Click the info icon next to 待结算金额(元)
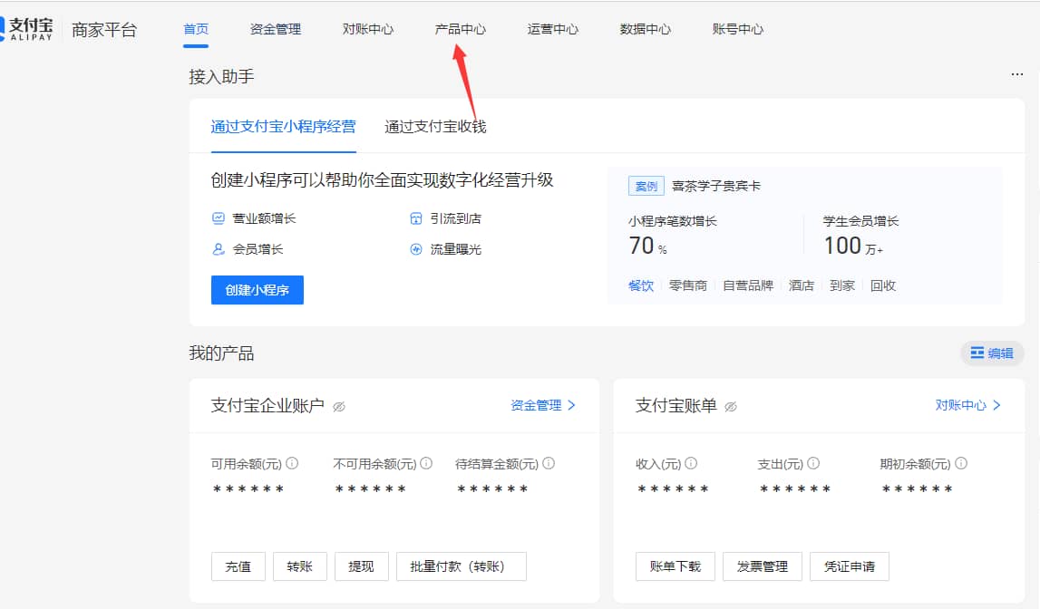Screen dimensions: 1040x609 click(x=548, y=463)
